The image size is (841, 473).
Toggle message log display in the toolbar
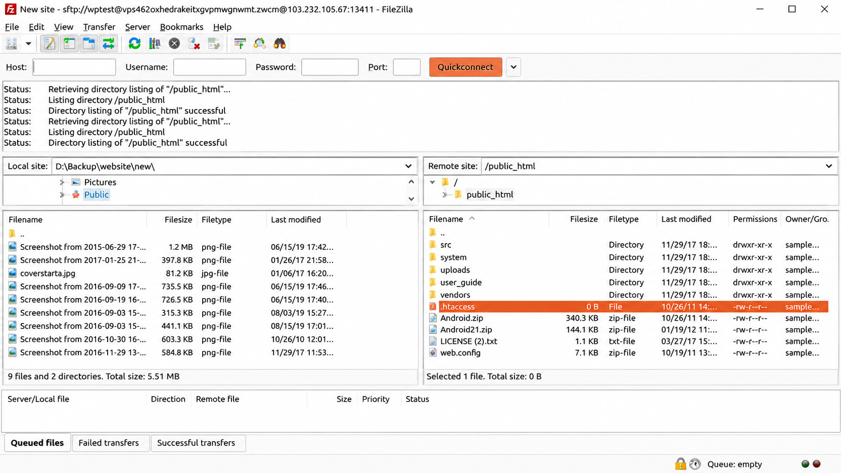tap(49, 44)
